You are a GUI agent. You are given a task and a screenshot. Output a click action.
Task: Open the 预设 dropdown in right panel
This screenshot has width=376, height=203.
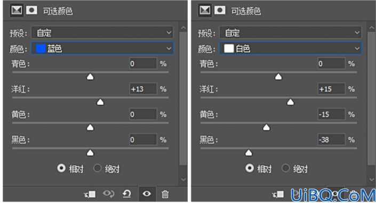point(290,33)
